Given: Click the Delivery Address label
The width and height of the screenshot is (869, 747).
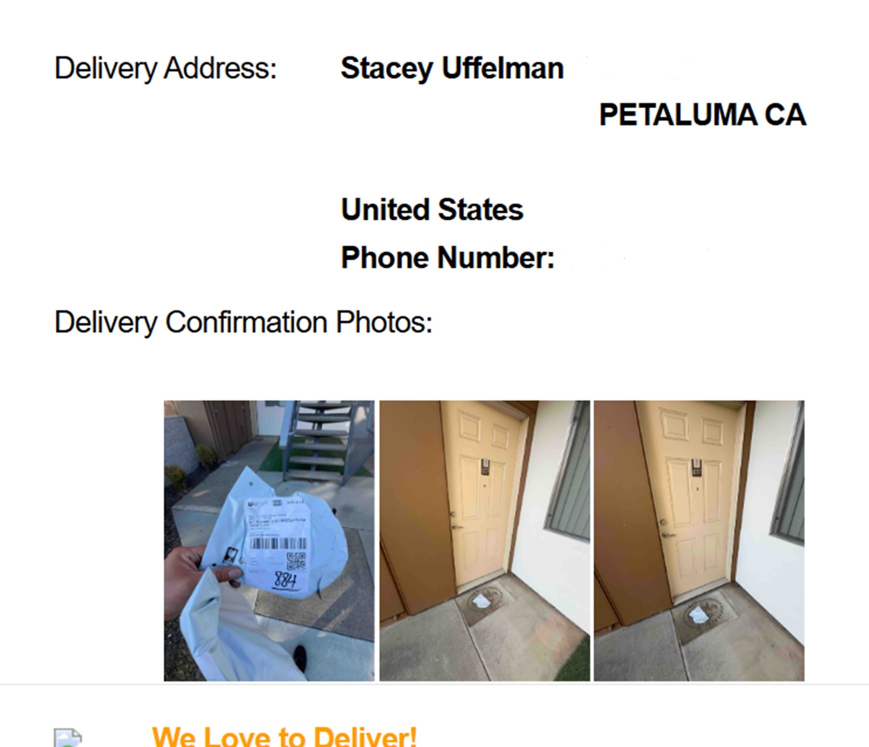Looking at the screenshot, I should [165, 68].
